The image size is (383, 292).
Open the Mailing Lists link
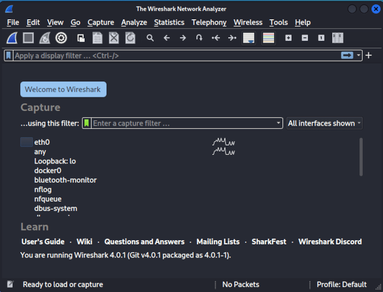coord(218,242)
